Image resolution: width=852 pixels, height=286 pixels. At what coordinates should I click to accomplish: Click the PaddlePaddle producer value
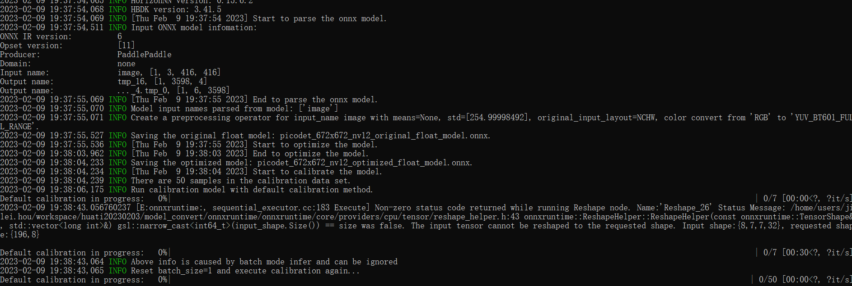(144, 54)
